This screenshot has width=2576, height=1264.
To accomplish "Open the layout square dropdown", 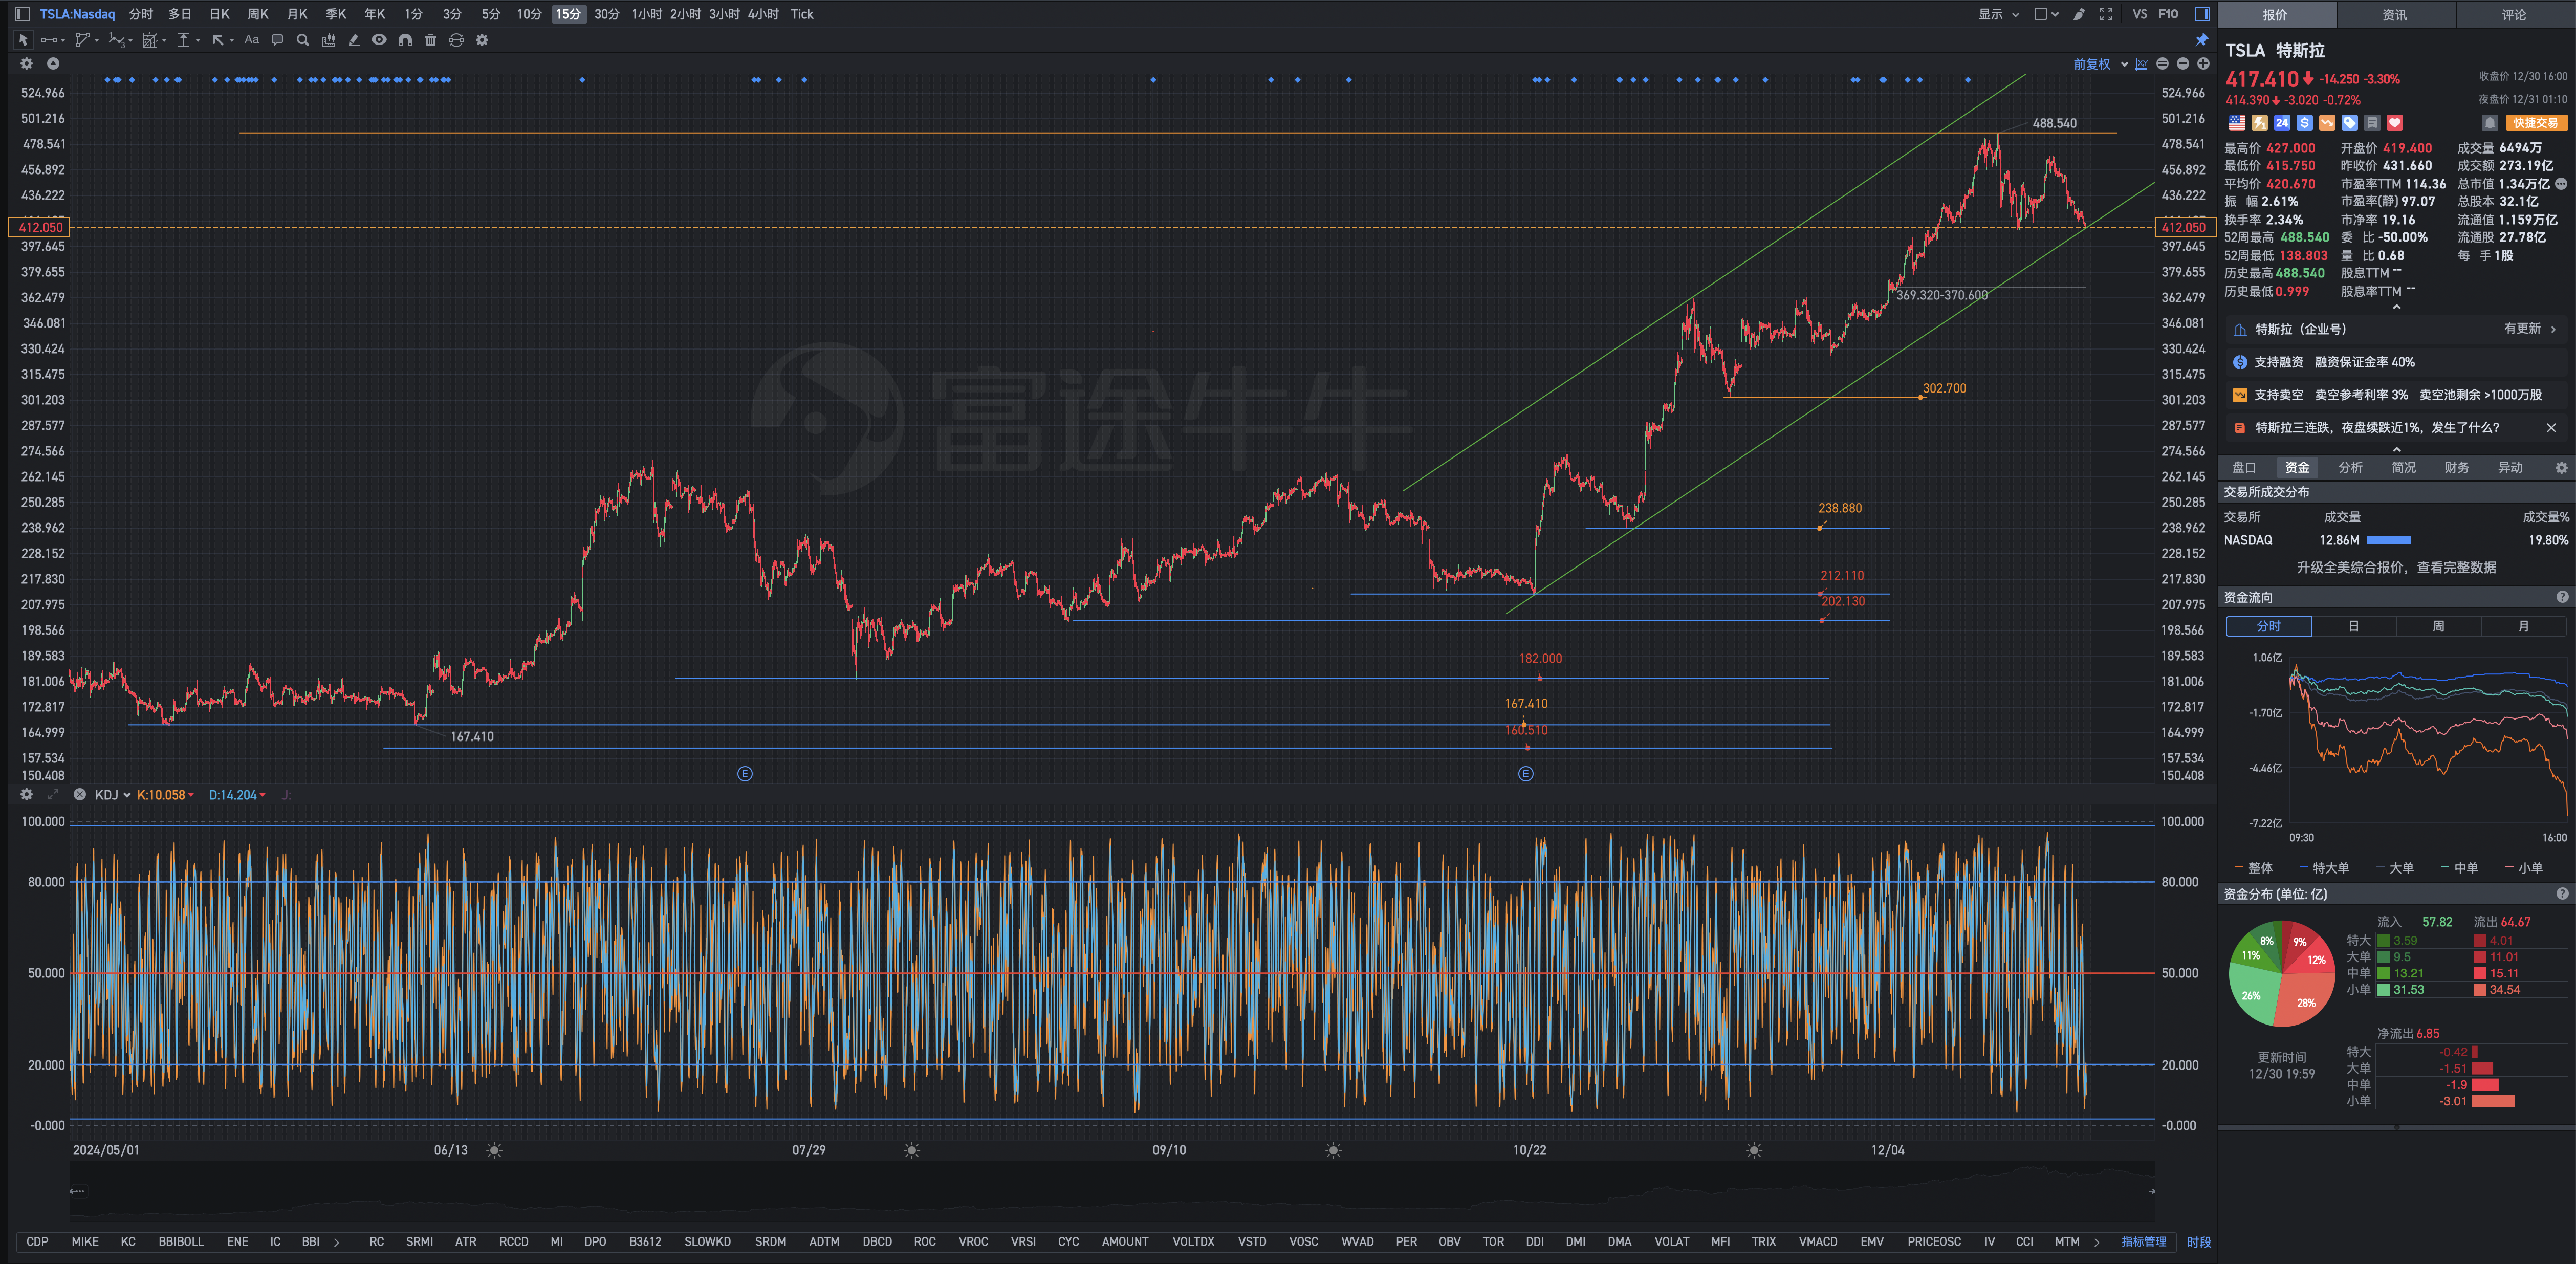I will point(2046,14).
